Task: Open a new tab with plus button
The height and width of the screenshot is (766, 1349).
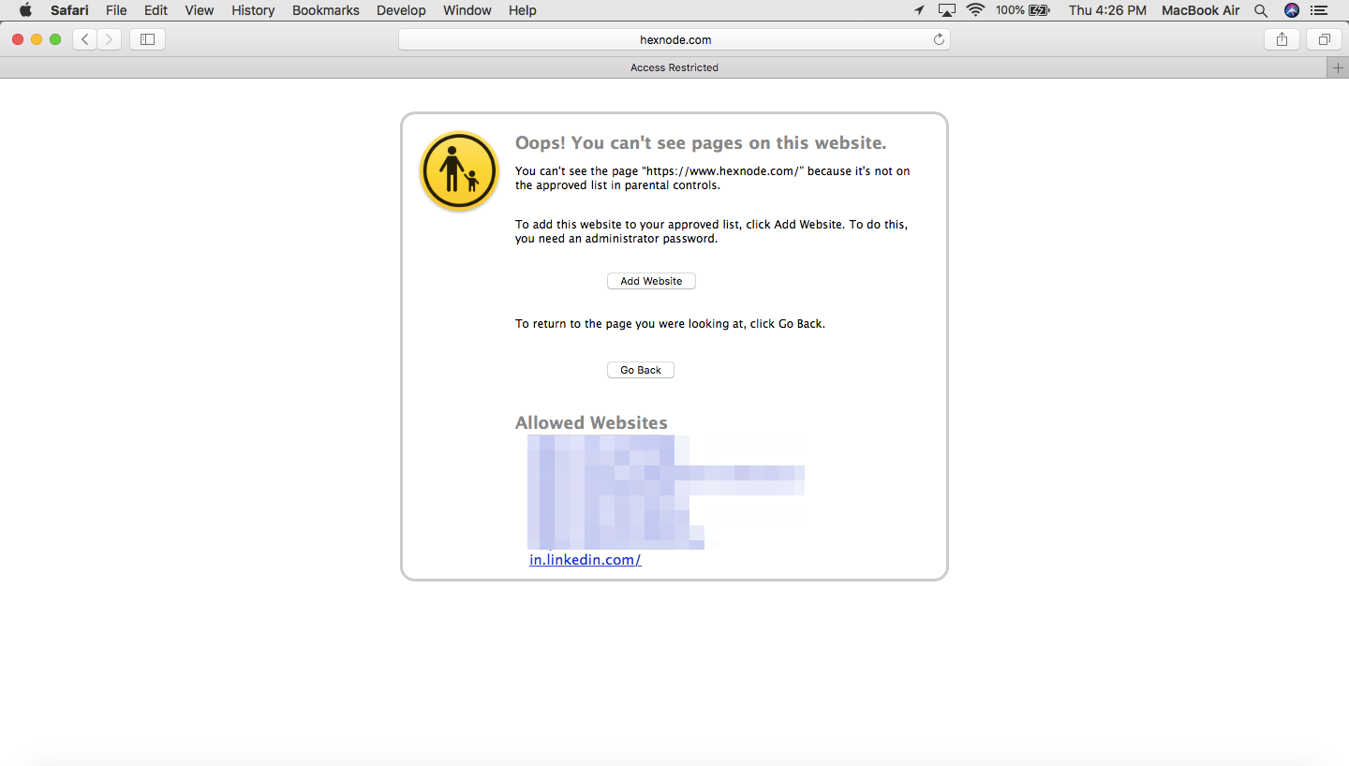Action: point(1338,67)
